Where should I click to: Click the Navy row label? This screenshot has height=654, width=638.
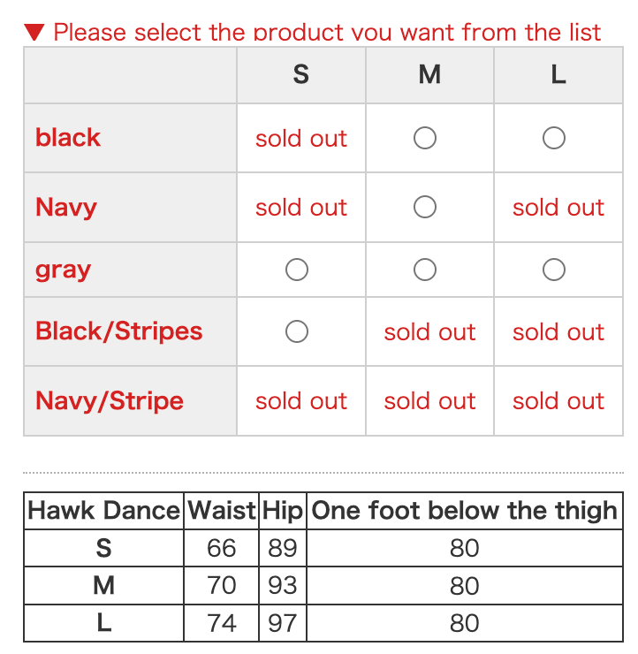coord(66,208)
